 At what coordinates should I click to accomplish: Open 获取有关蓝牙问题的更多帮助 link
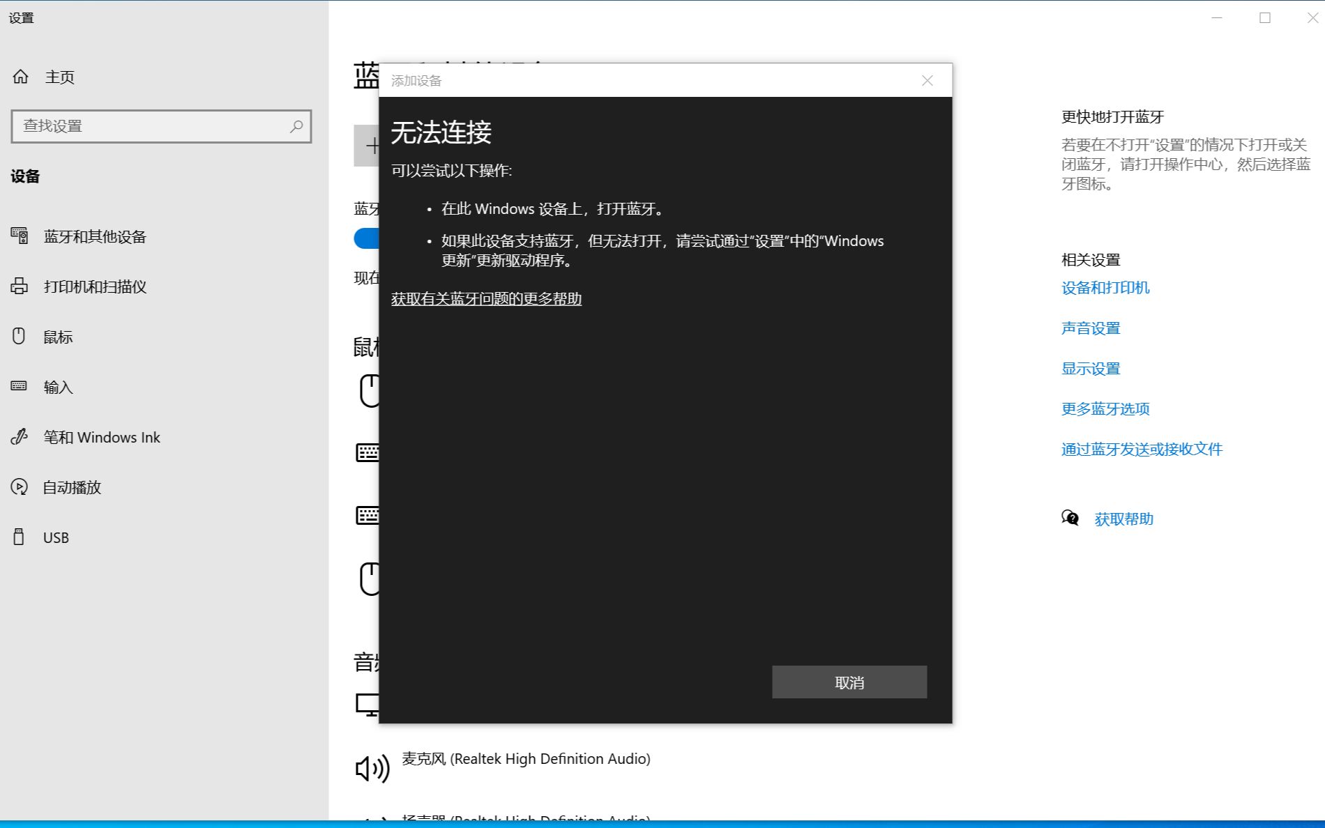[x=486, y=298]
